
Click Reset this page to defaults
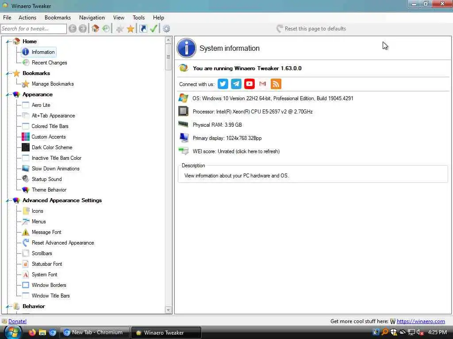311,29
